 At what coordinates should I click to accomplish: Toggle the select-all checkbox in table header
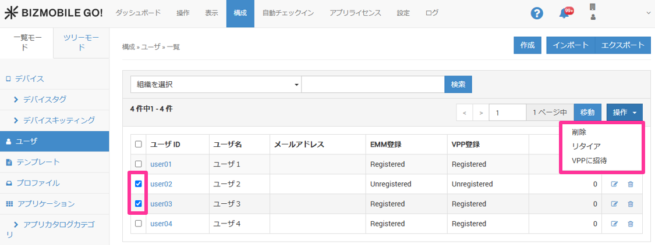(x=138, y=145)
